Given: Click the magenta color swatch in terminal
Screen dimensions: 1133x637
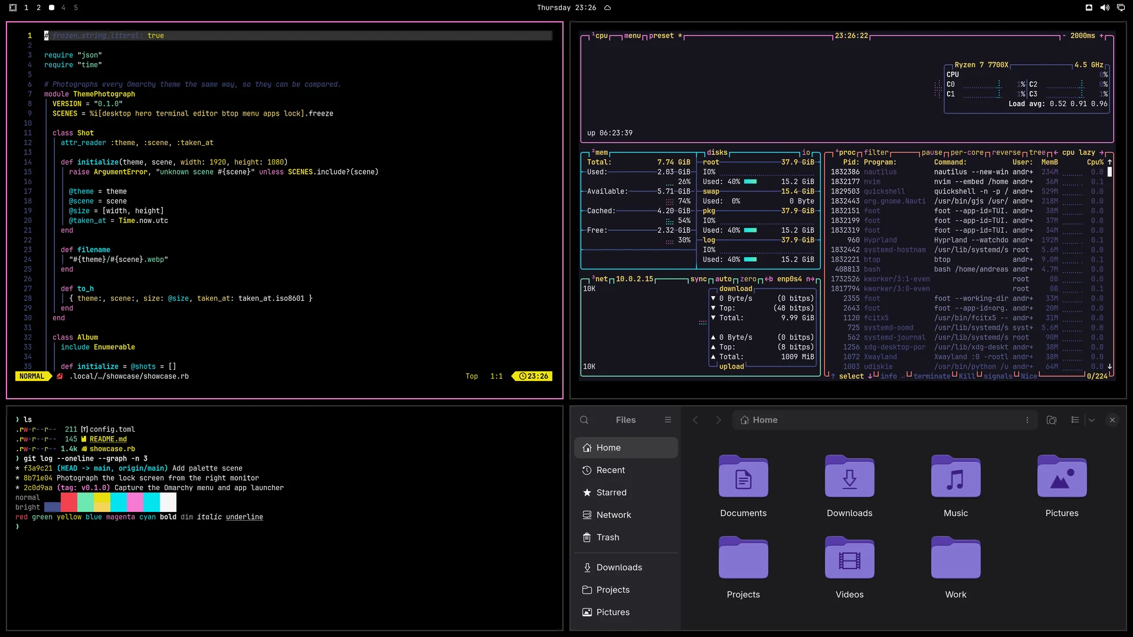Looking at the screenshot, I should (135, 503).
